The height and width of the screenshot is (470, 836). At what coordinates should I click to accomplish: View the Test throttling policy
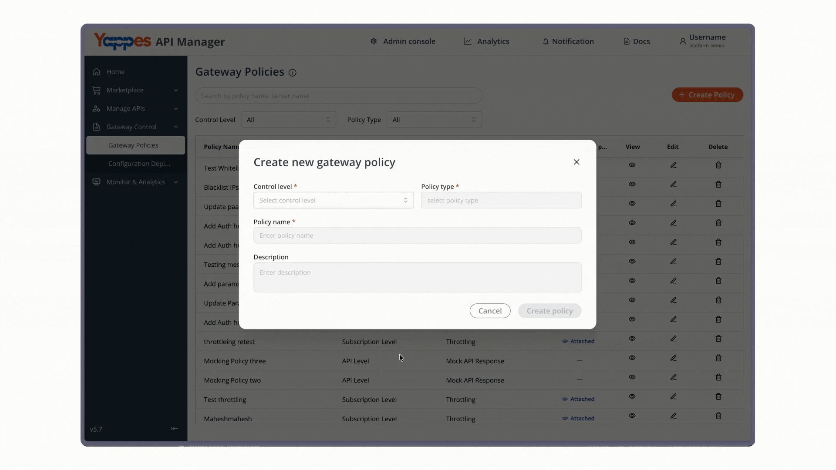pos(632,396)
